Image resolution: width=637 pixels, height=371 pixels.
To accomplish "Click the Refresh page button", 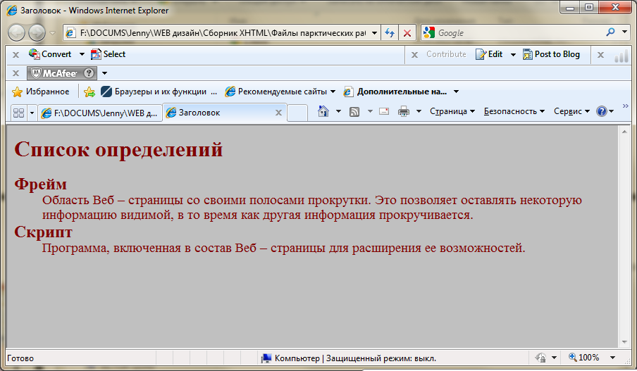I will (389, 33).
